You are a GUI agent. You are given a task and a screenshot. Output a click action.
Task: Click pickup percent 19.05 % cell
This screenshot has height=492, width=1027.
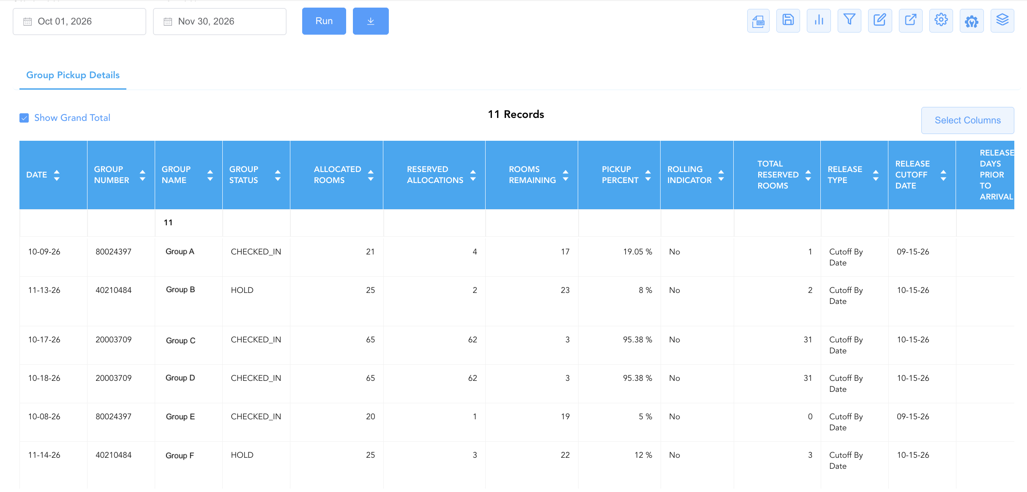click(x=637, y=252)
